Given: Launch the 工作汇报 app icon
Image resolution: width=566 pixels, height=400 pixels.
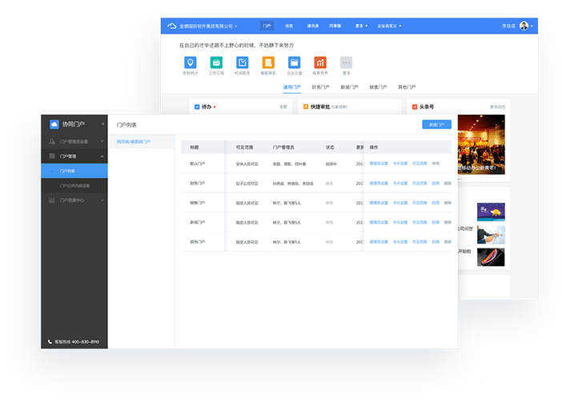Looking at the screenshot, I should click(x=215, y=63).
